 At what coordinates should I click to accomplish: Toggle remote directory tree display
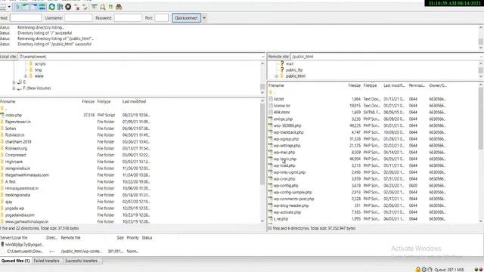[34, 7]
